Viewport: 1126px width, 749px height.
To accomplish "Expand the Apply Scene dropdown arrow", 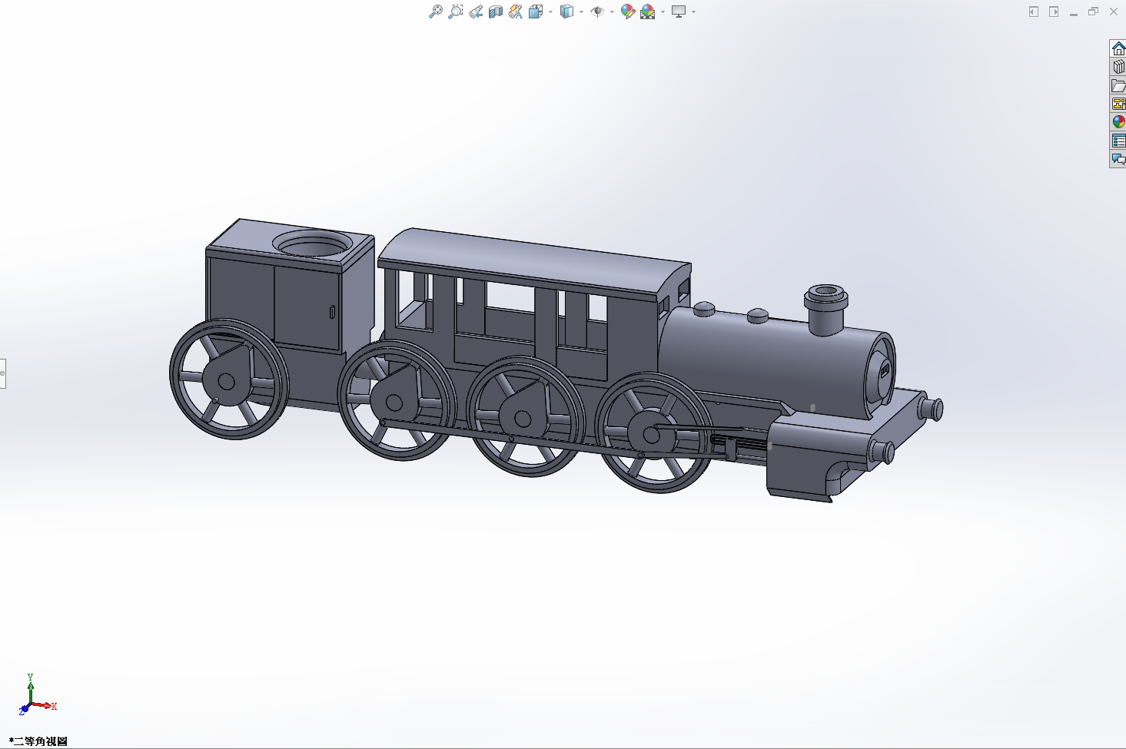I will point(663,12).
